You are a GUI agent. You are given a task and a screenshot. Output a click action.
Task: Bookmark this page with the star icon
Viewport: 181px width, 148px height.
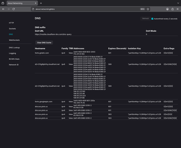(148, 9)
